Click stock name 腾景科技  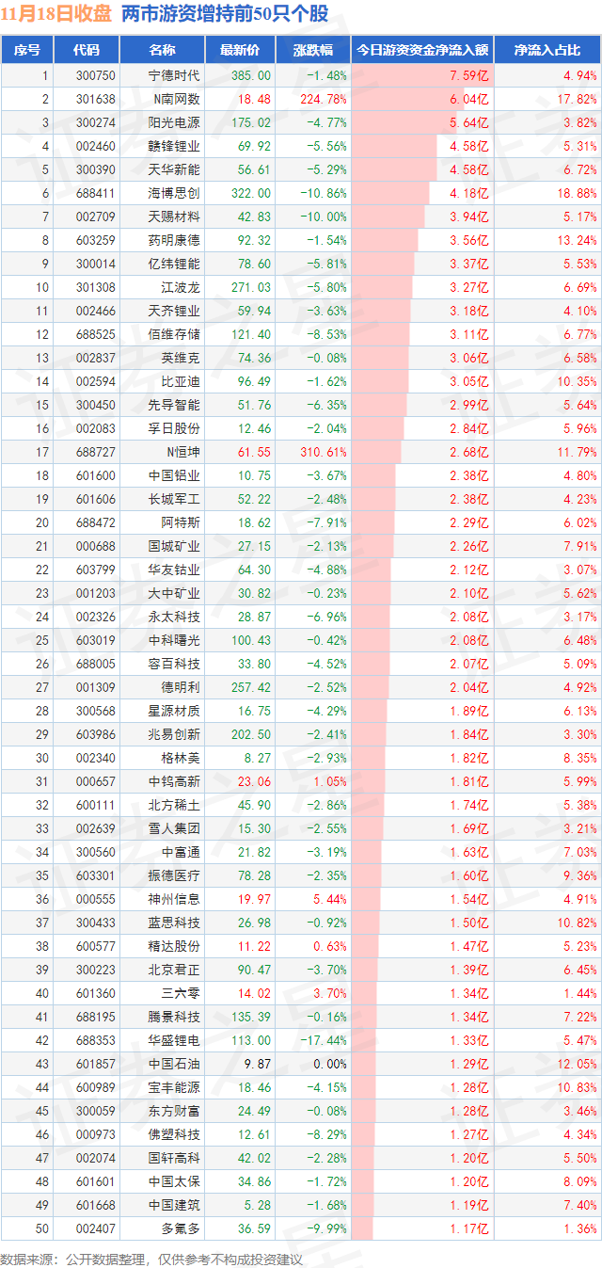pyautogui.click(x=175, y=1017)
